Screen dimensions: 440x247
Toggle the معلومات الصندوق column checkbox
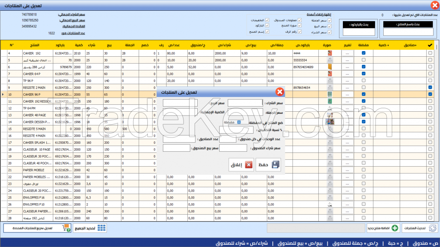pyautogui.click(x=299, y=20)
